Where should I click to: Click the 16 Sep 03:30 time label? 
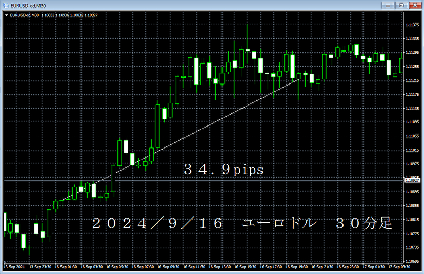coord(91,267)
